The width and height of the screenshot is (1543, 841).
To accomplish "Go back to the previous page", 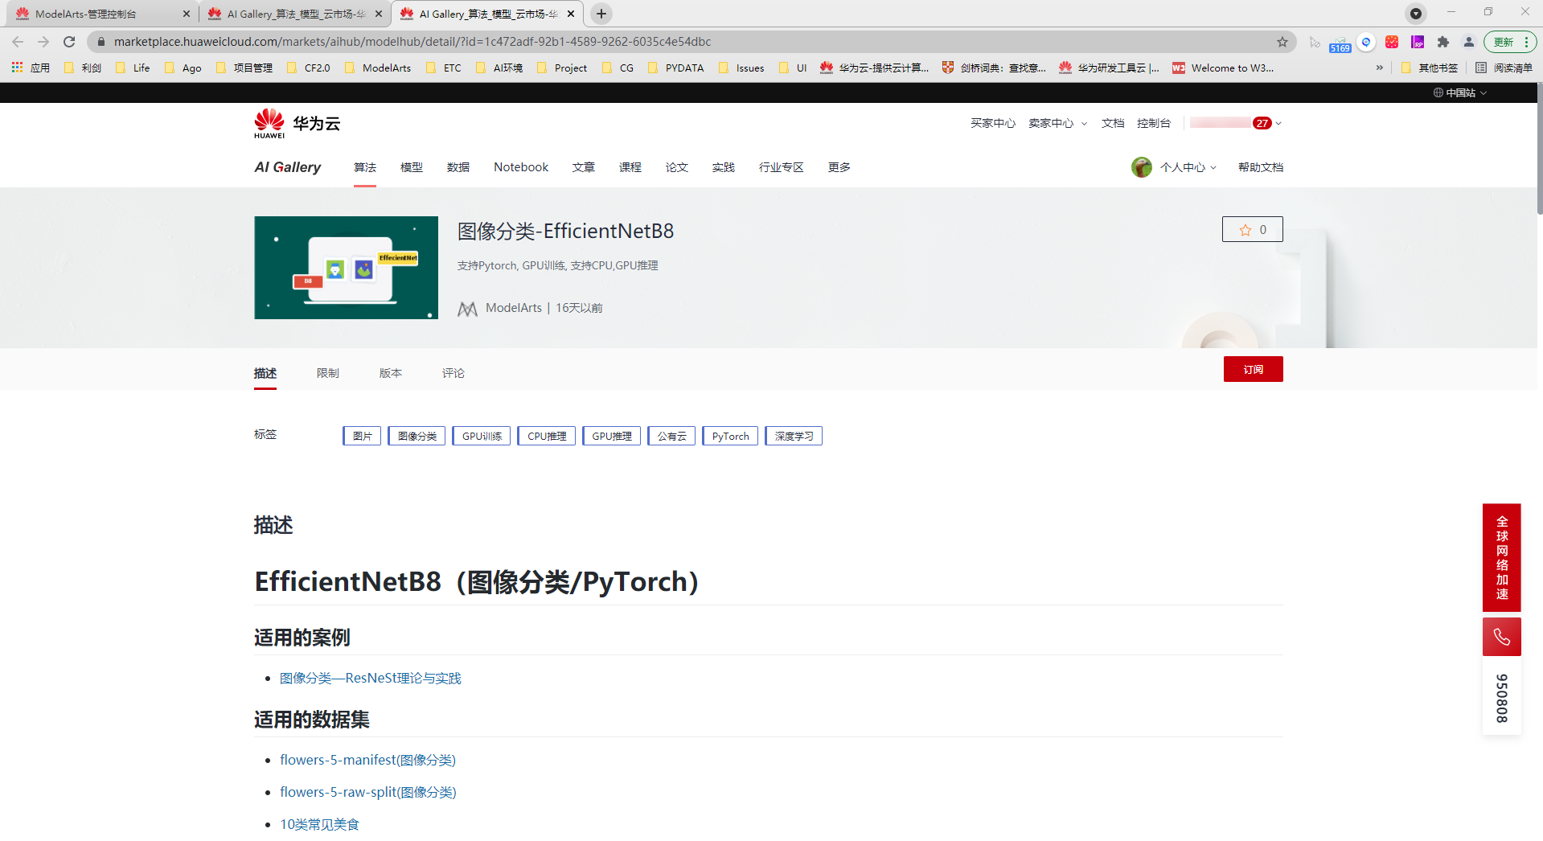I will (x=18, y=42).
